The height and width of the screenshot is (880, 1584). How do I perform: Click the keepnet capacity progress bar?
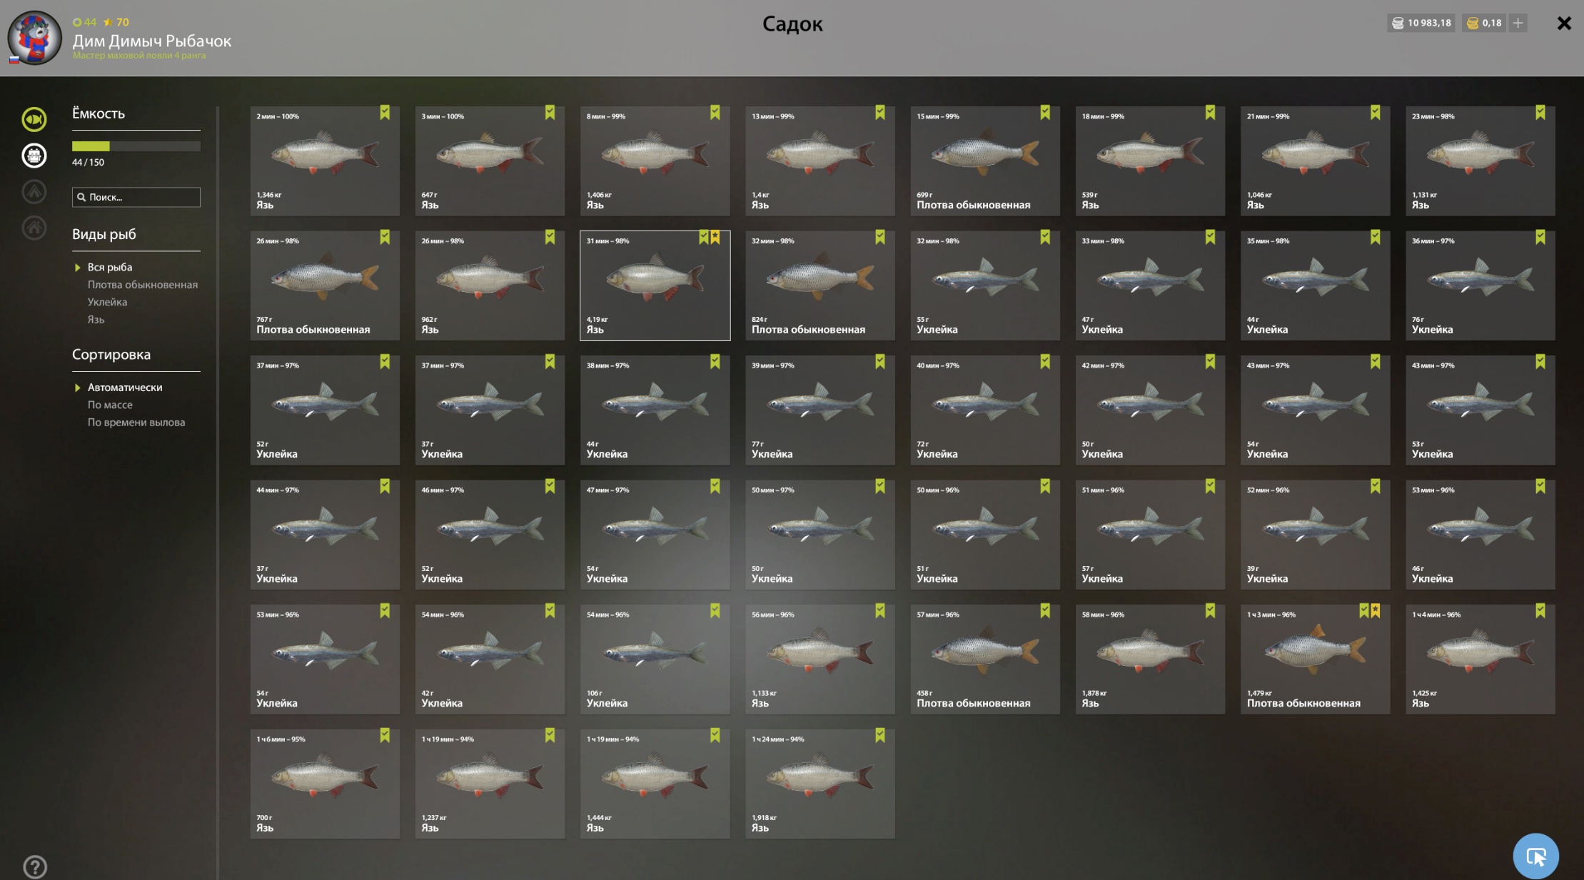point(136,146)
